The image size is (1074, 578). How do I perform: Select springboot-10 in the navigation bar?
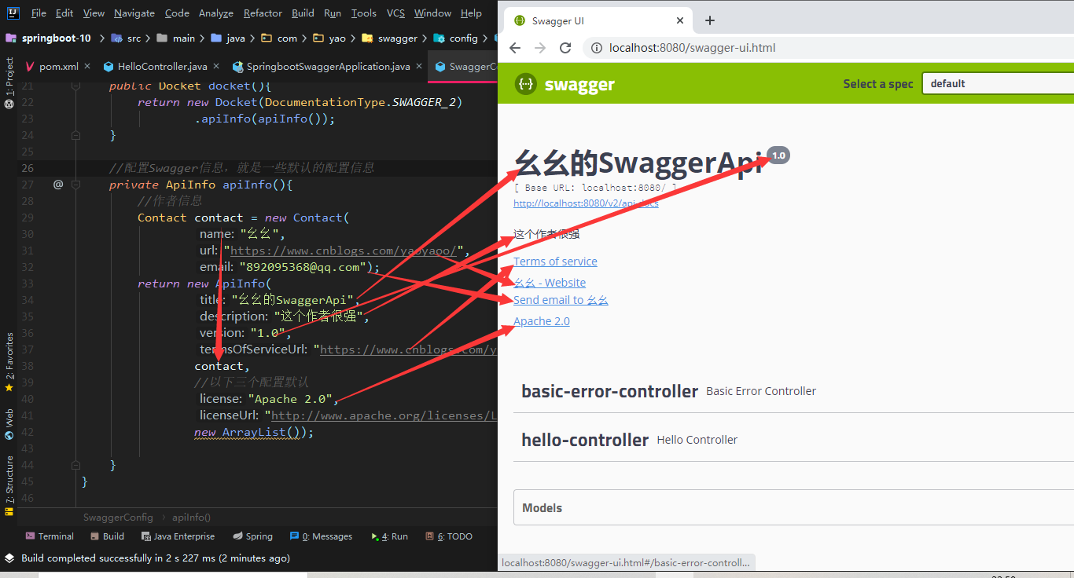point(49,38)
